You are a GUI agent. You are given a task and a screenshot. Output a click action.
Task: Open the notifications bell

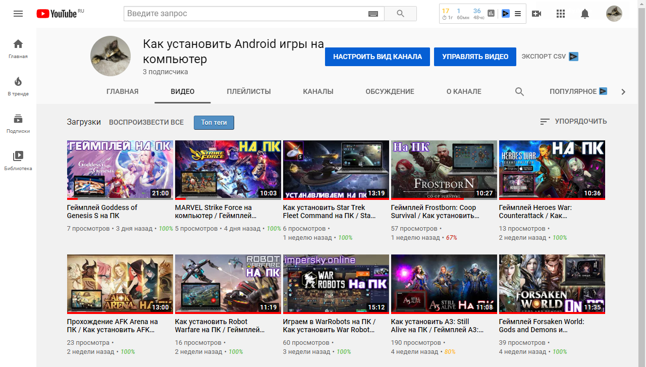[x=585, y=14]
